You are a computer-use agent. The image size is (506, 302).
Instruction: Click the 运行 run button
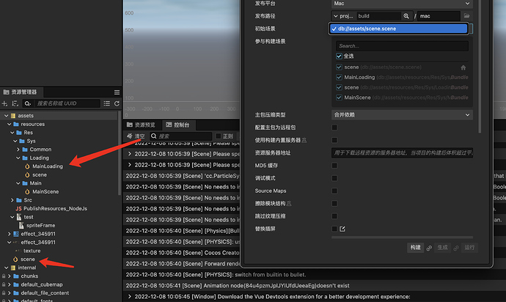click(x=469, y=248)
